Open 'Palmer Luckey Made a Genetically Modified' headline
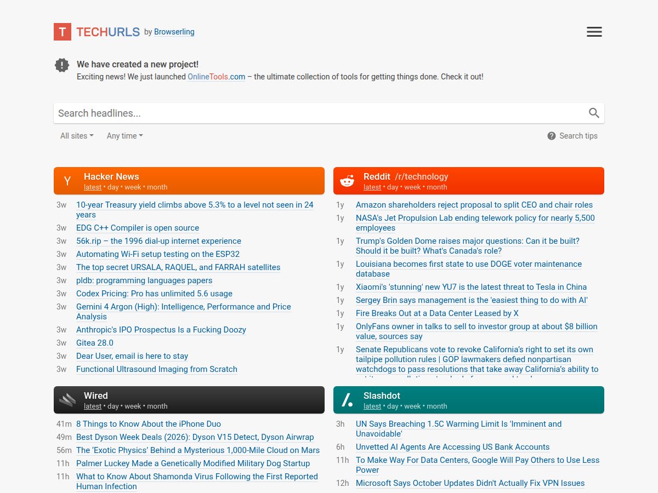The height and width of the screenshot is (493, 658). (193, 463)
